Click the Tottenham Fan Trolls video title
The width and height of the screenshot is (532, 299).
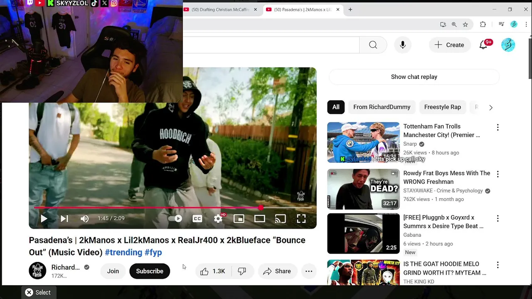point(442,130)
